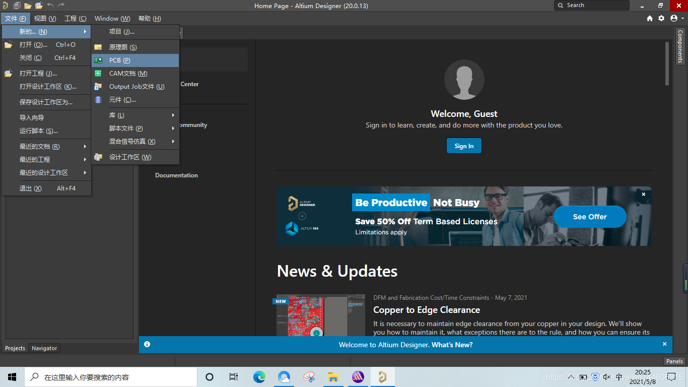The width and height of the screenshot is (688, 387).
Task: Click the green PCB icon in submenu
Action: (98, 60)
